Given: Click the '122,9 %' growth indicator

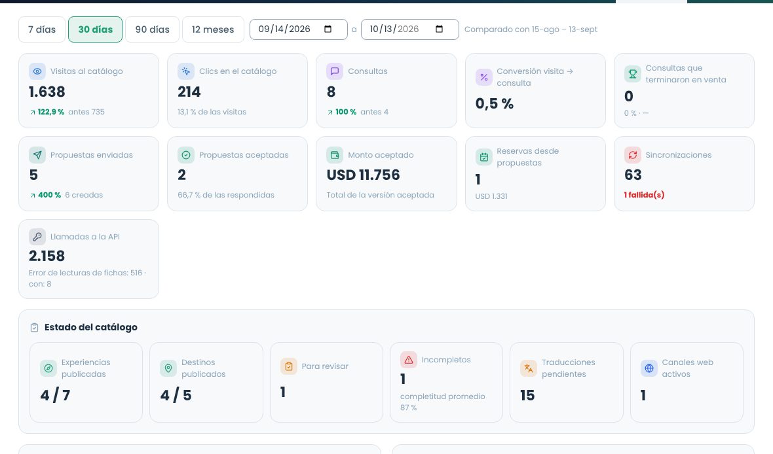Looking at the screenshot, I should [x=47, y=112].
